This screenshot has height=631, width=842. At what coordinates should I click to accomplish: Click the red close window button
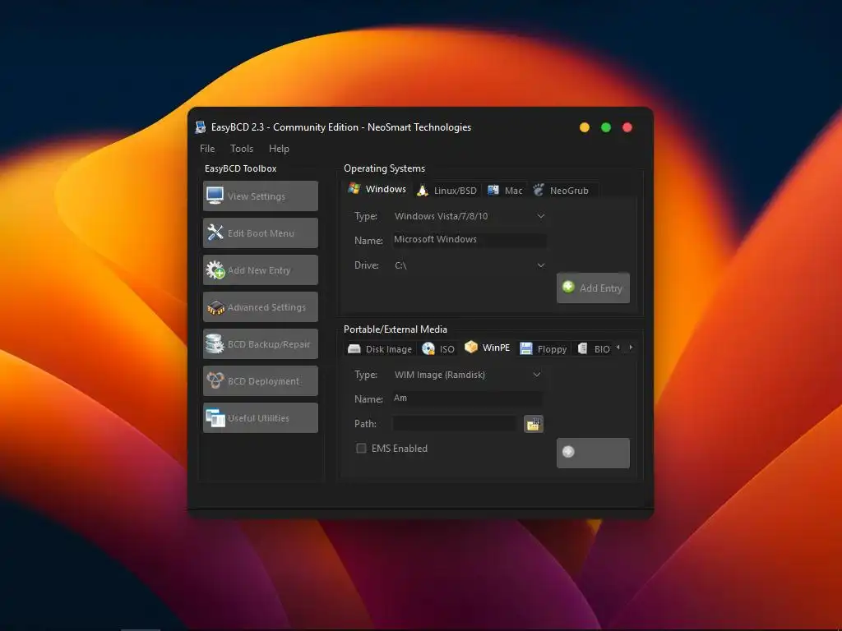pyautogui.click(x=627, y=127)
